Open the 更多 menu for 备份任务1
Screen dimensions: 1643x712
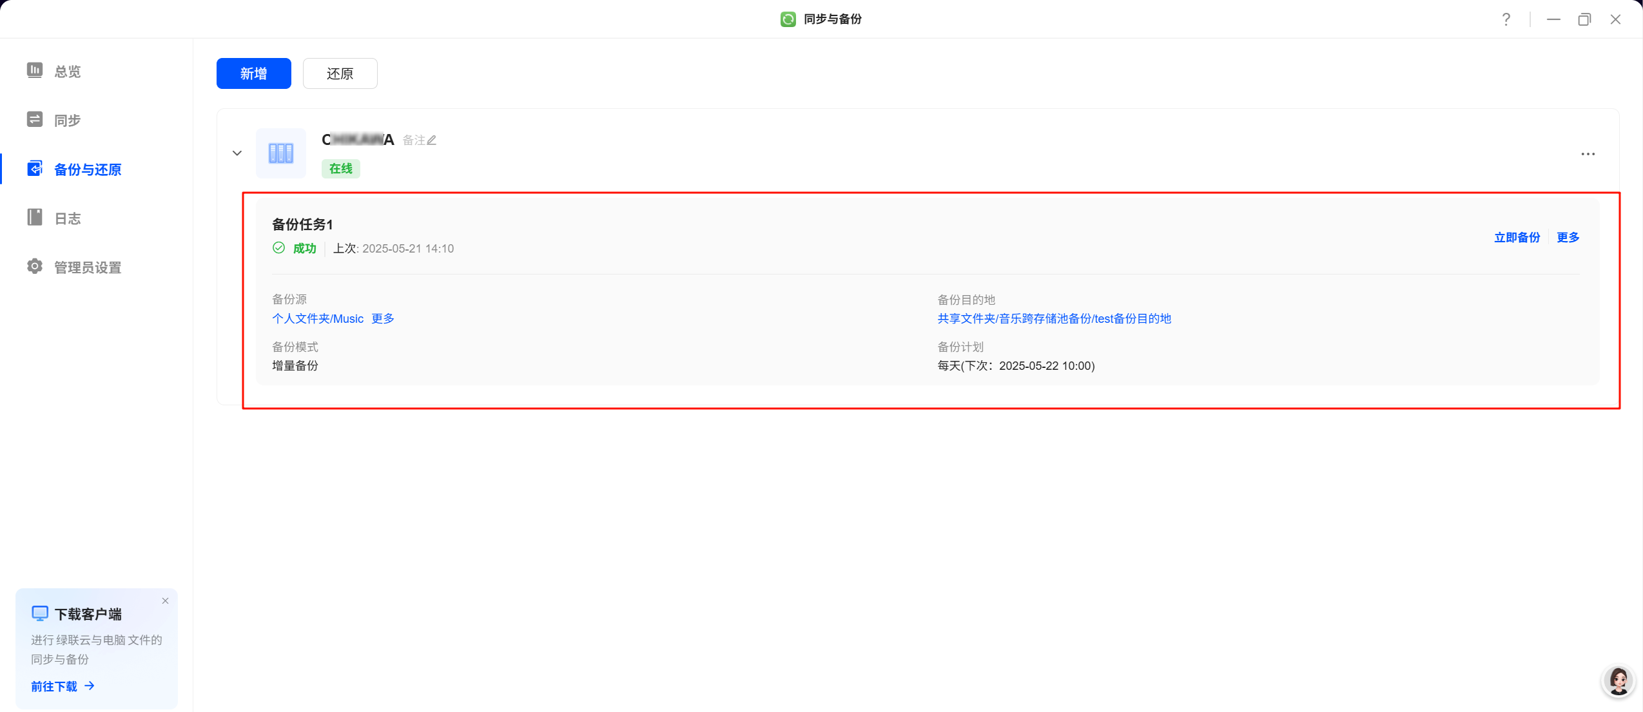click(x=1568, y=238)
